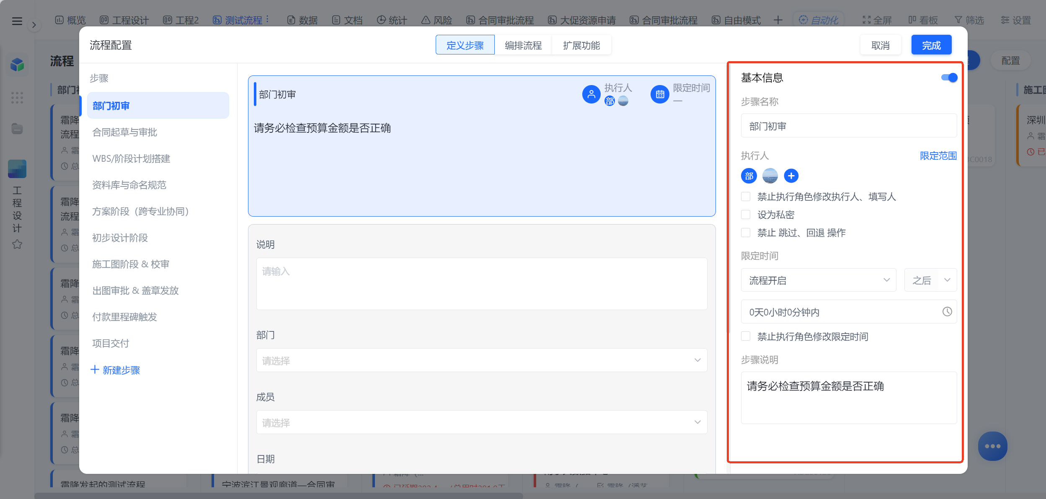This screenshot has height=499, width=1046.
Task: Toggle the favorite star icon
Action: pos(17,244)
